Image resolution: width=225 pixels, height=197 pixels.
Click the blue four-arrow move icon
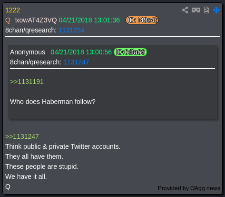coord(216,10)
